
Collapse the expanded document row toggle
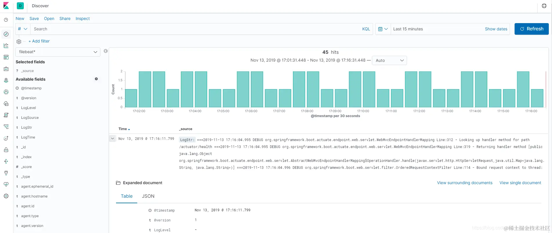[x=113, y=138]
